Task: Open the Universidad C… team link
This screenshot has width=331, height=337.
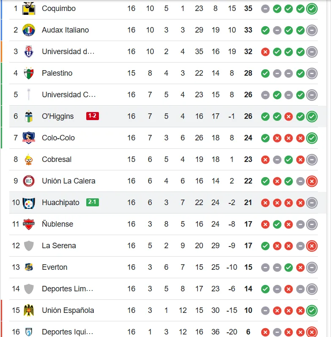Action: [68, 95]
